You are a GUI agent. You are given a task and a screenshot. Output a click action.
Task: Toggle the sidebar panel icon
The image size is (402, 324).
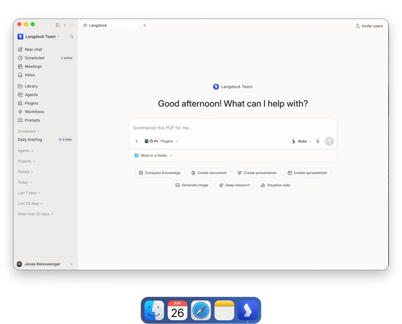(58, 25)
